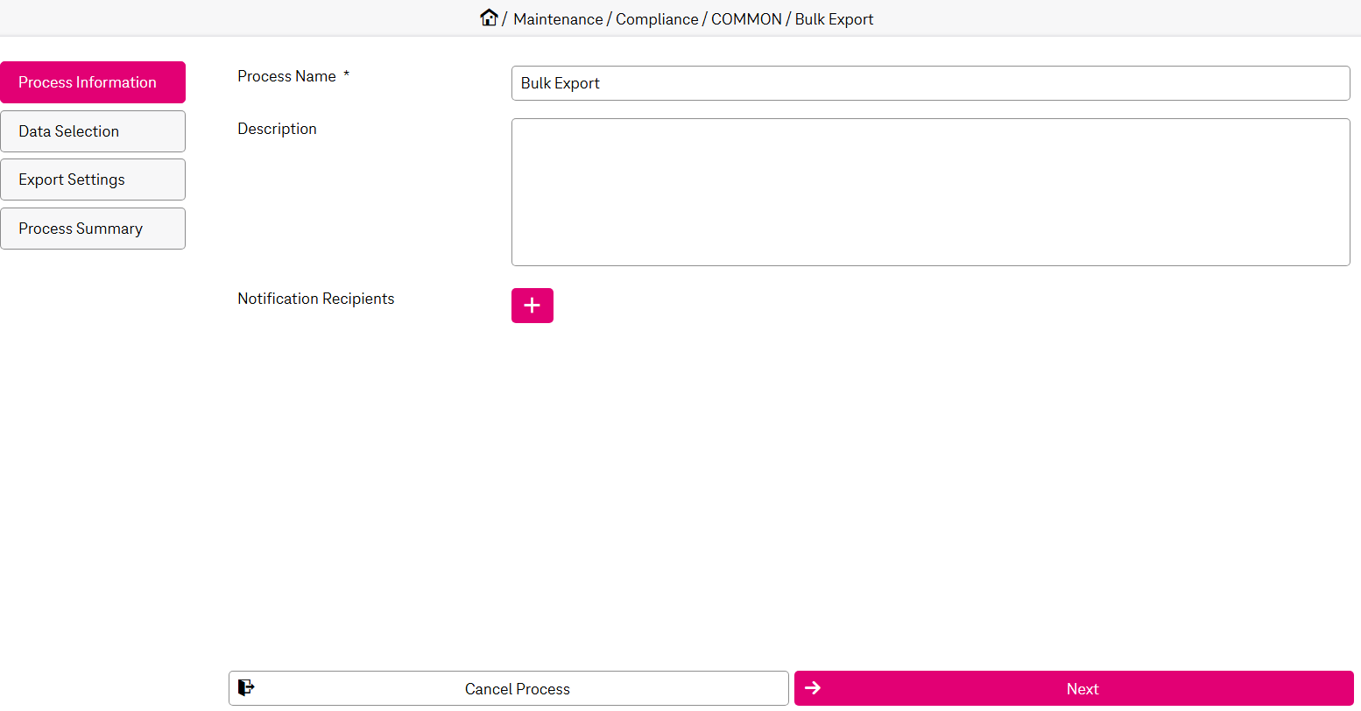Add a notification recipient with the plus button
The height and width of the screenshot is (711, 1361).
coord(532,306)
